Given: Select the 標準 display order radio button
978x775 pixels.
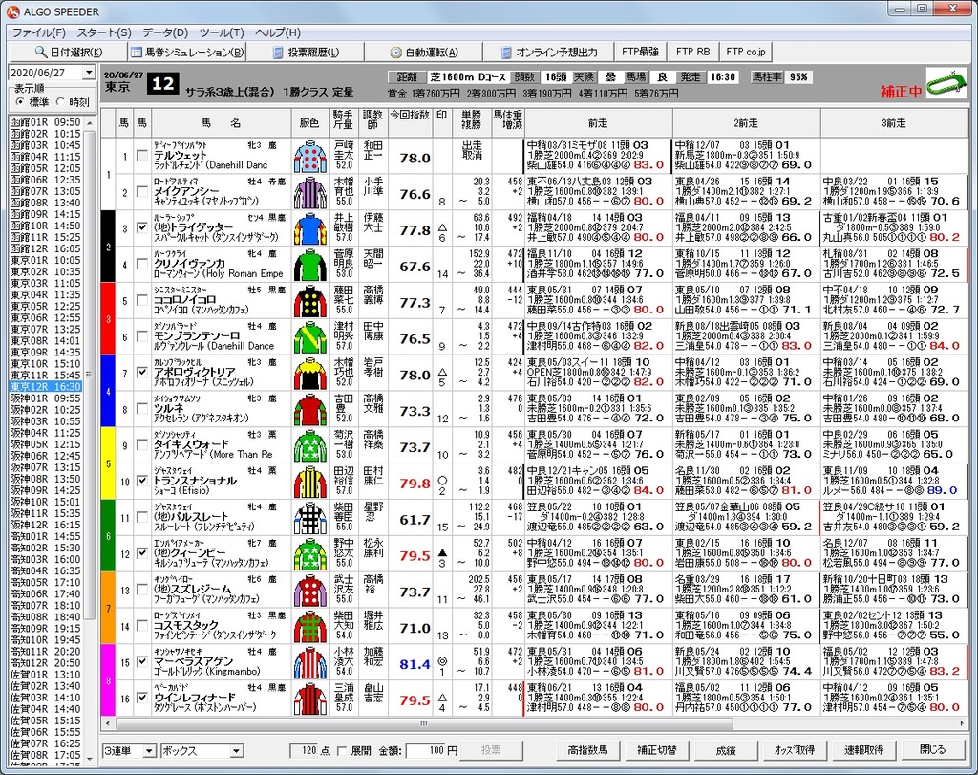Looking at the screenshot, I should (21, 101).
